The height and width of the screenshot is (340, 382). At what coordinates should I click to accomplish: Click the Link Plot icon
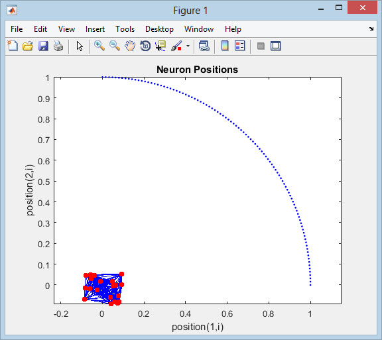tap(204, 46)
